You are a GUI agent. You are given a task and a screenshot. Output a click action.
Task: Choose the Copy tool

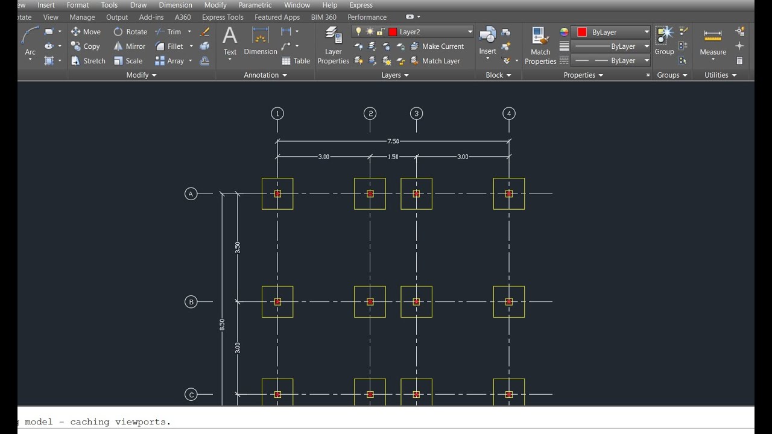(85, 46)
